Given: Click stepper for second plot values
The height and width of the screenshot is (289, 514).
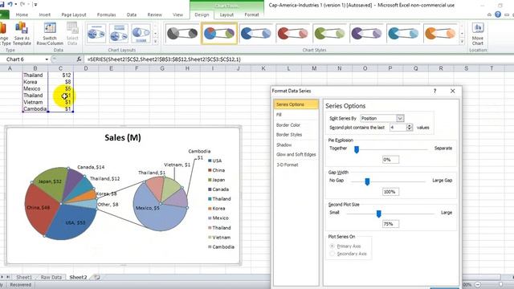Looking at the screenshot, I should (409, 128).
